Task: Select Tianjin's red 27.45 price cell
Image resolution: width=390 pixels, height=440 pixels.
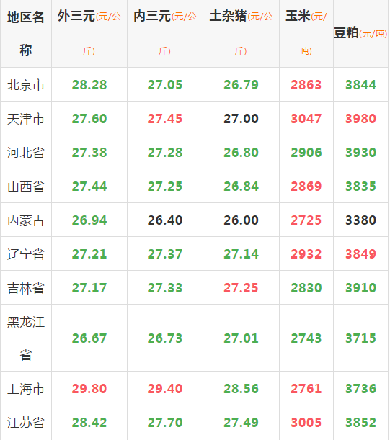Action: tap(165, 118)
